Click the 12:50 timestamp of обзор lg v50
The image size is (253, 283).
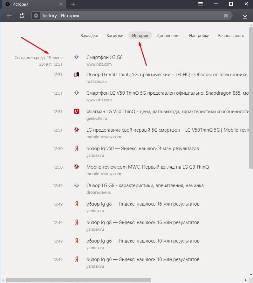[58, 149]
